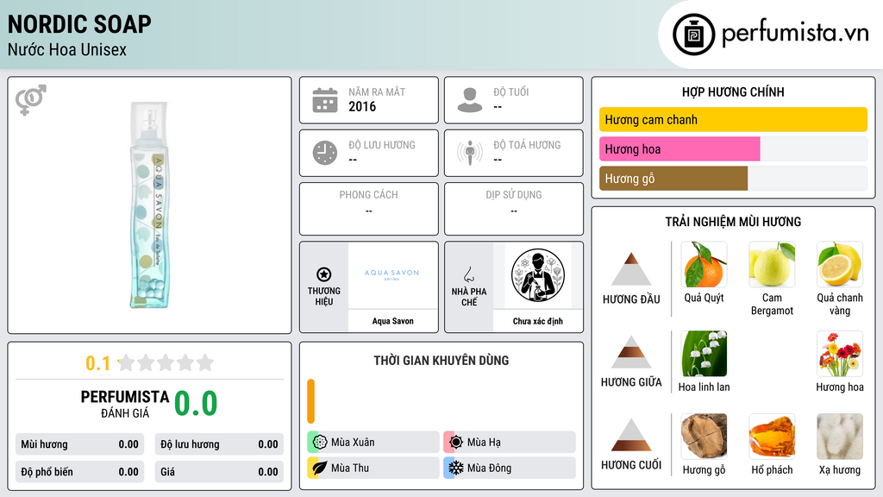Click the Mùa Đông snowflake icon
Screen dimensions: 883x497
(456, 468)
